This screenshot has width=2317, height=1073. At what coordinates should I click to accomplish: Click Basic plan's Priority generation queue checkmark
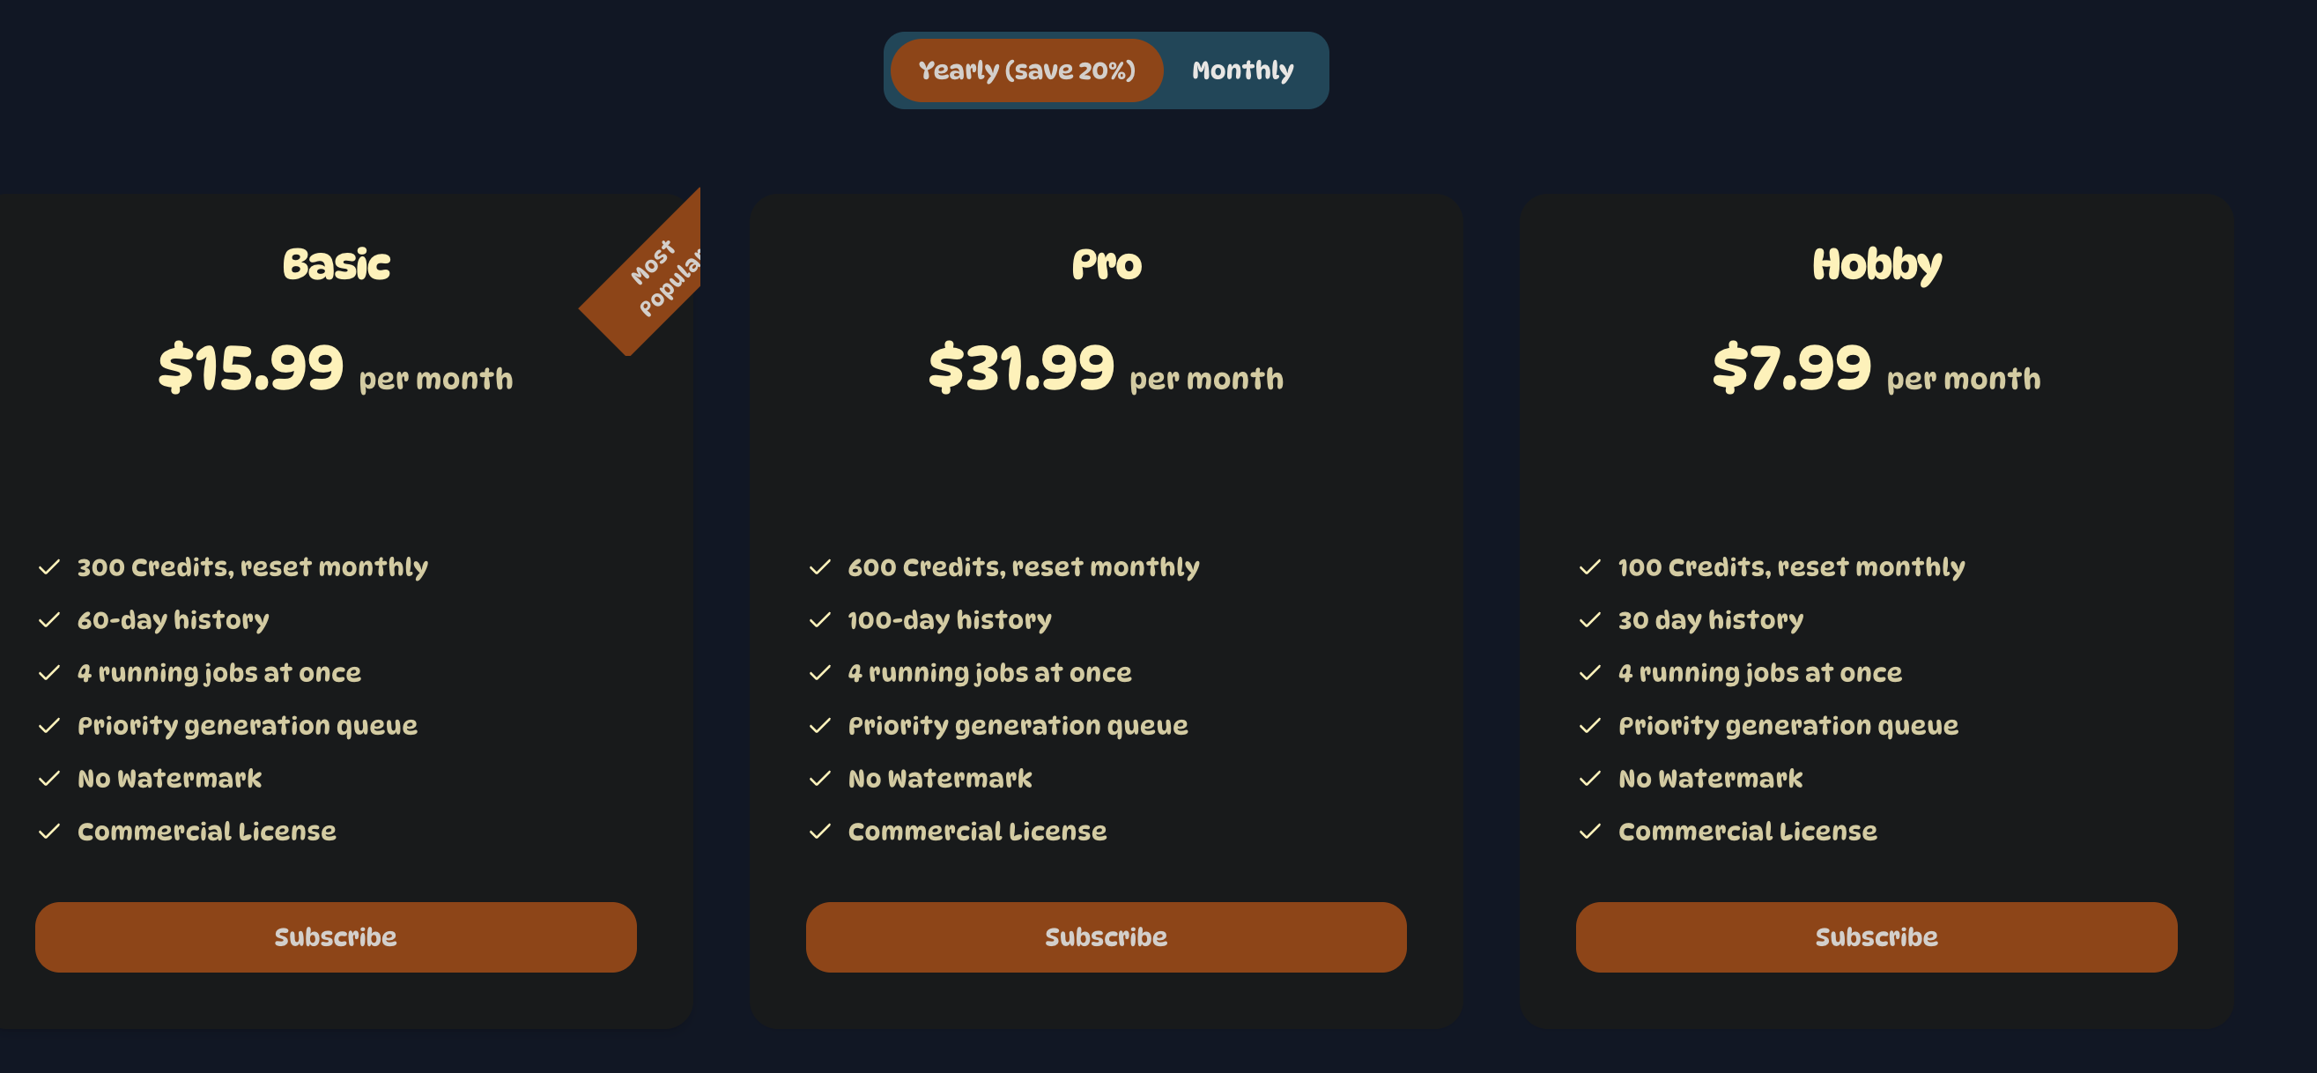tap(49, 725)
